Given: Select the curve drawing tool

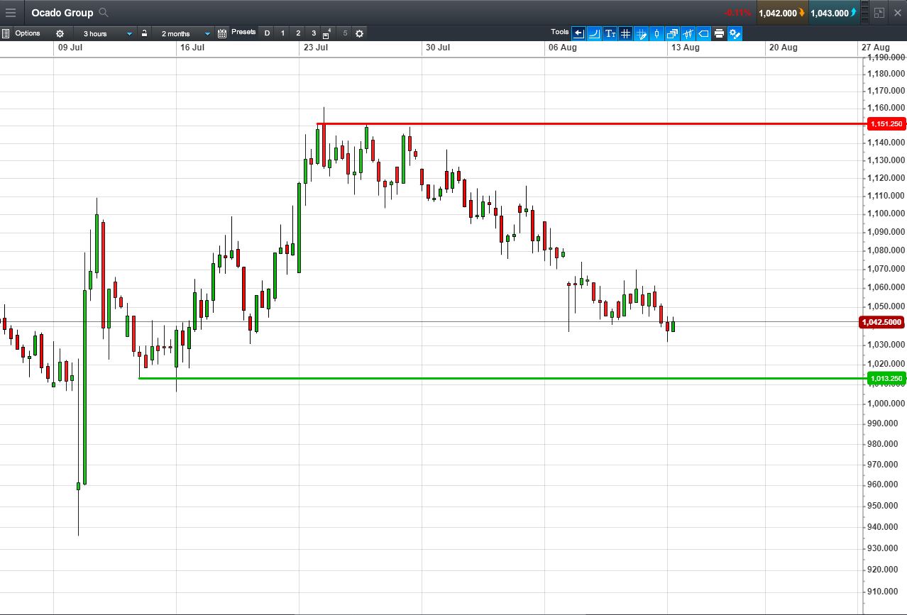Looking at the screenshot, I should pyautogui.click(x=594, y=33).
